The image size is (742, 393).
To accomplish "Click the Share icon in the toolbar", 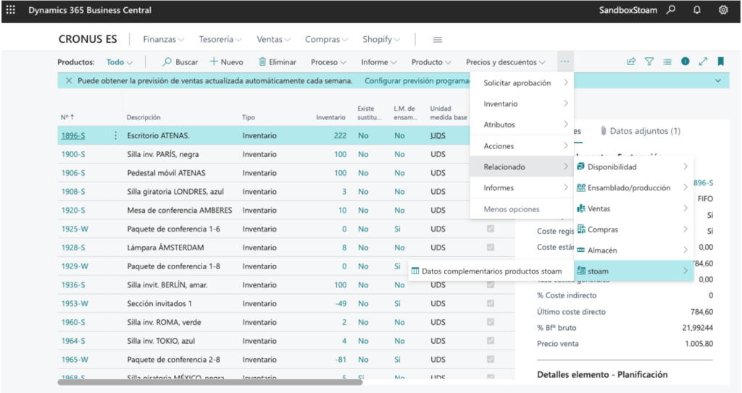I will (631, 62).
